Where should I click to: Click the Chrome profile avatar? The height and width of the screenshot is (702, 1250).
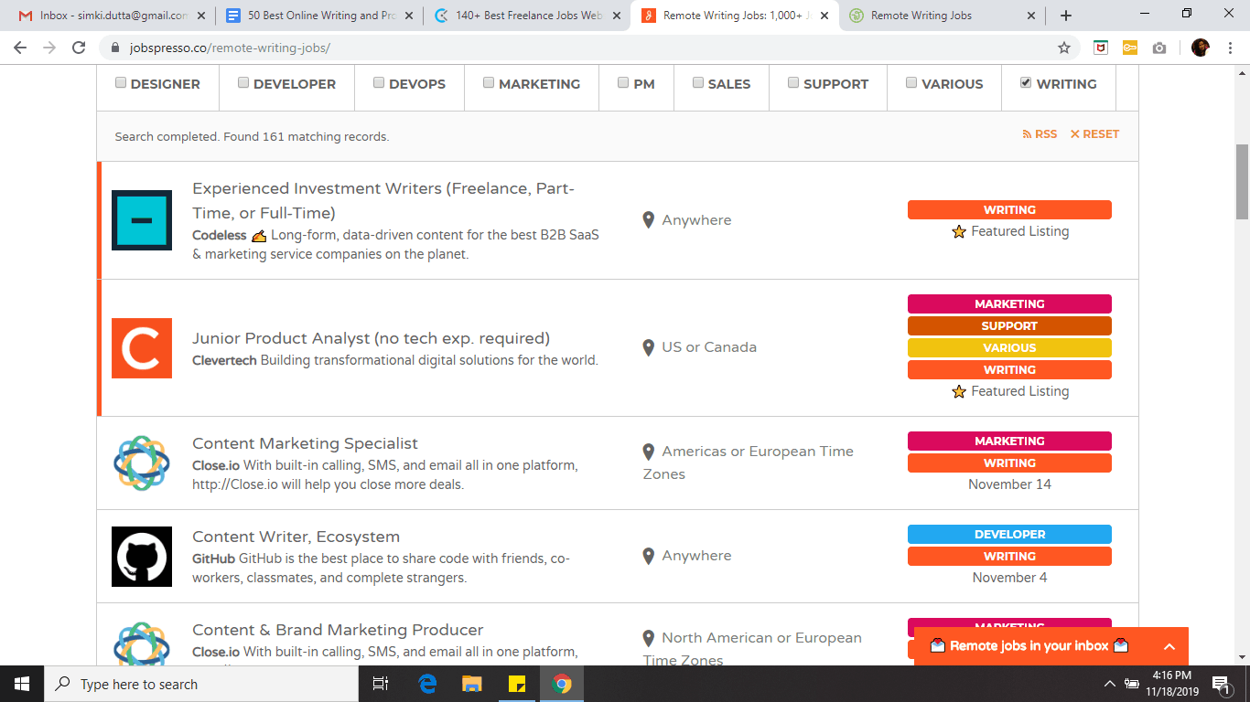tap(1201, 48)
